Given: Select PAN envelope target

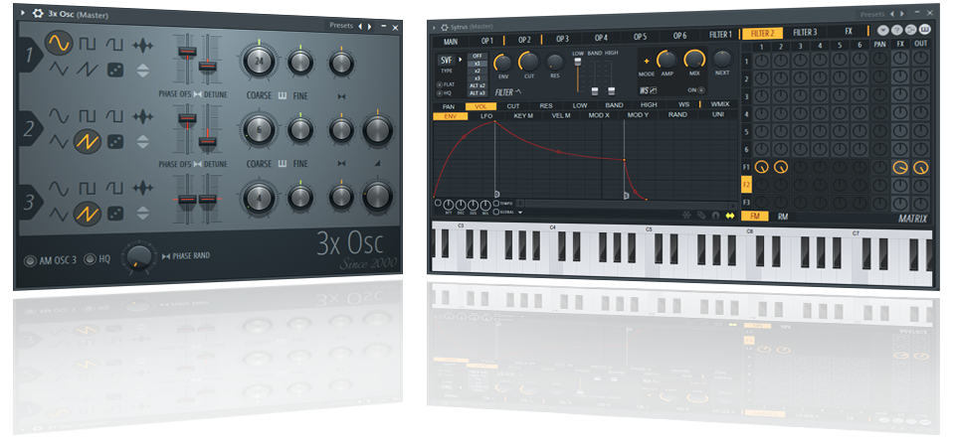Looking at the screenshot, I should point(449,107).
